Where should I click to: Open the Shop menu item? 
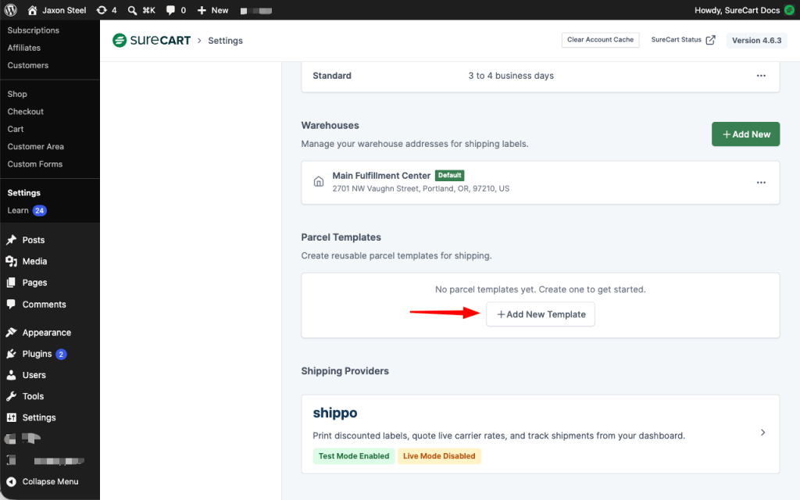click(17, 94)
